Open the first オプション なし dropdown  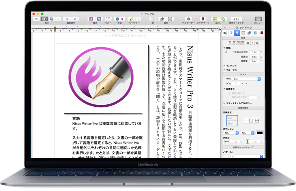tap(231, 133)
